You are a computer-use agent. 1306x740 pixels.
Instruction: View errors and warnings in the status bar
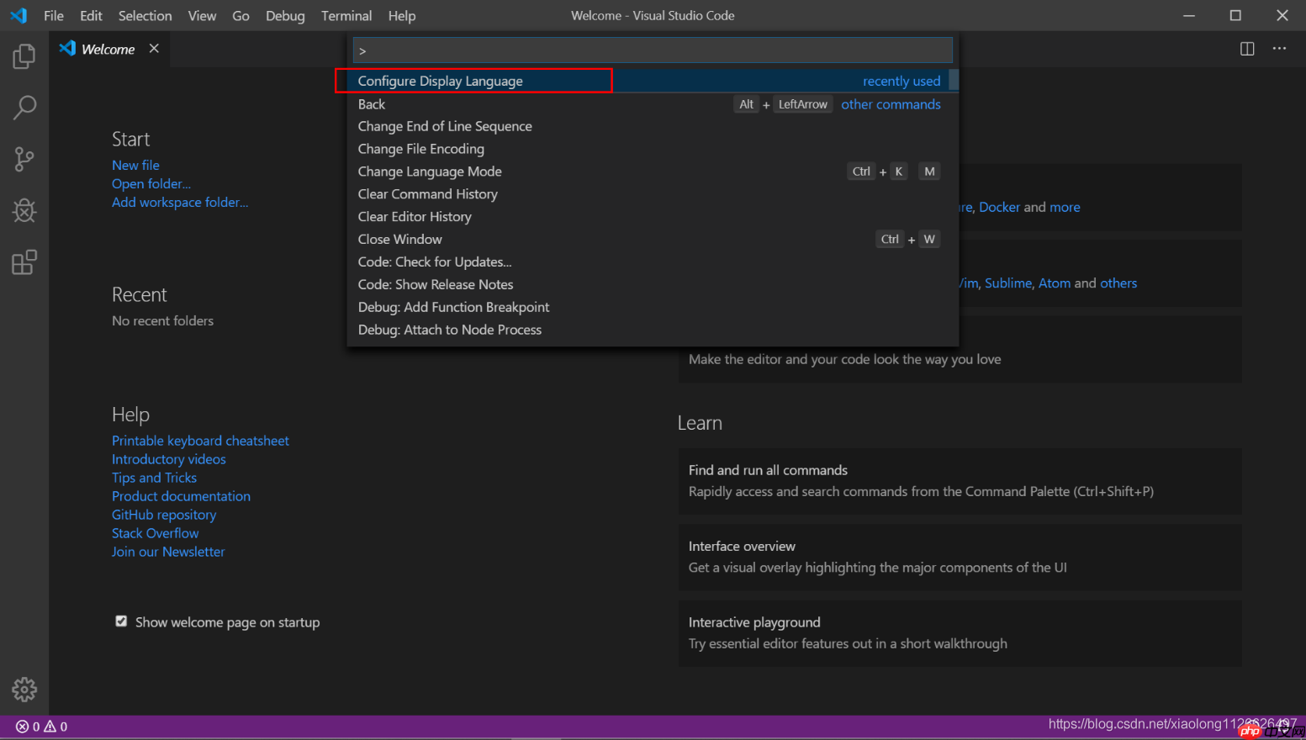(40, 726)
